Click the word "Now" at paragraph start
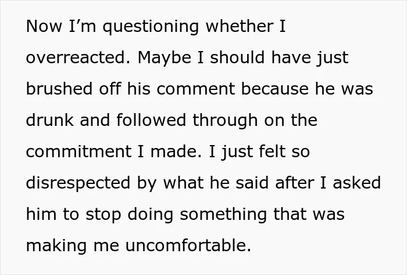 [44, 26]
